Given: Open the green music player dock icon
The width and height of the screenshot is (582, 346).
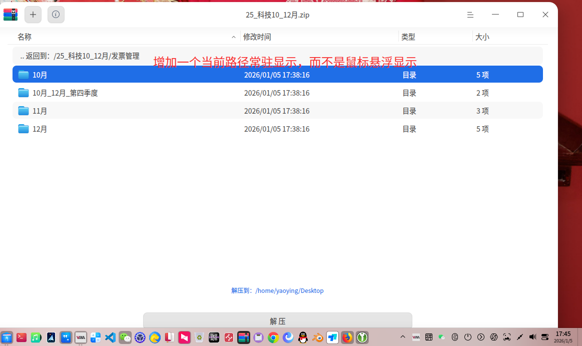Looking at the screenshot, I should tap(36, 337).
